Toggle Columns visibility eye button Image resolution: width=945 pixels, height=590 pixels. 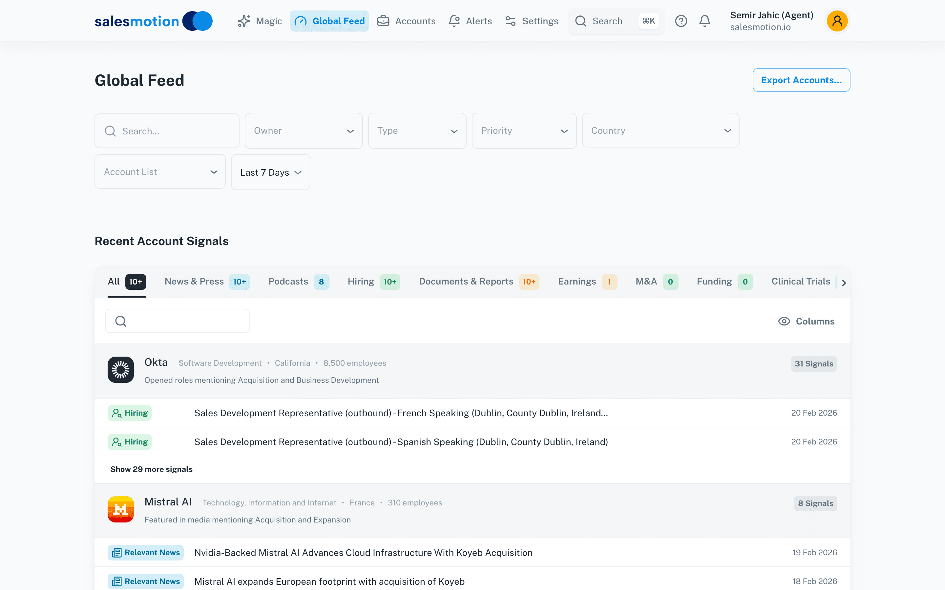pos(806,321)
